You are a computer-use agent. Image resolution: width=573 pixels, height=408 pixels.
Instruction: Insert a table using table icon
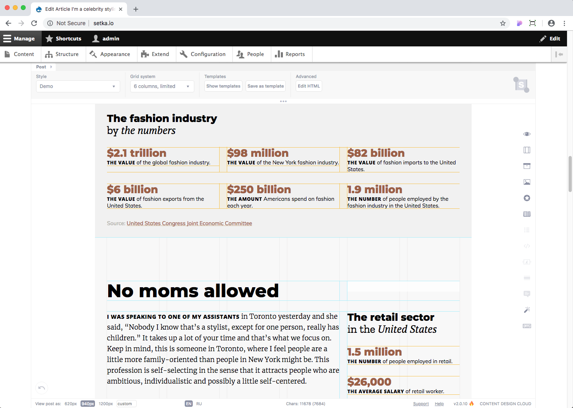point(527,214)
